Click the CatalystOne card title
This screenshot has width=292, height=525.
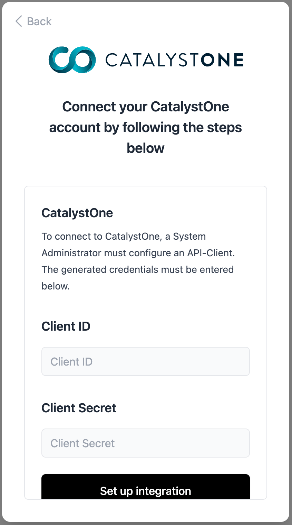[x=77, y=213]
